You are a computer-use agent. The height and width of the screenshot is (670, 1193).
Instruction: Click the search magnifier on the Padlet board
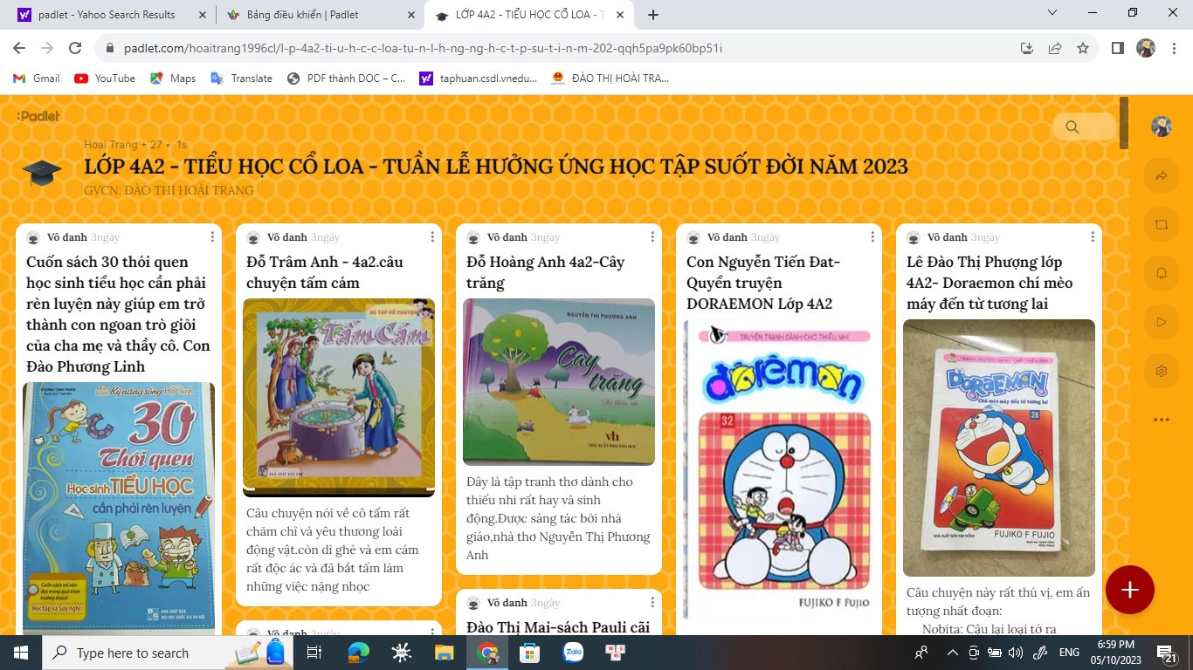1072,127
